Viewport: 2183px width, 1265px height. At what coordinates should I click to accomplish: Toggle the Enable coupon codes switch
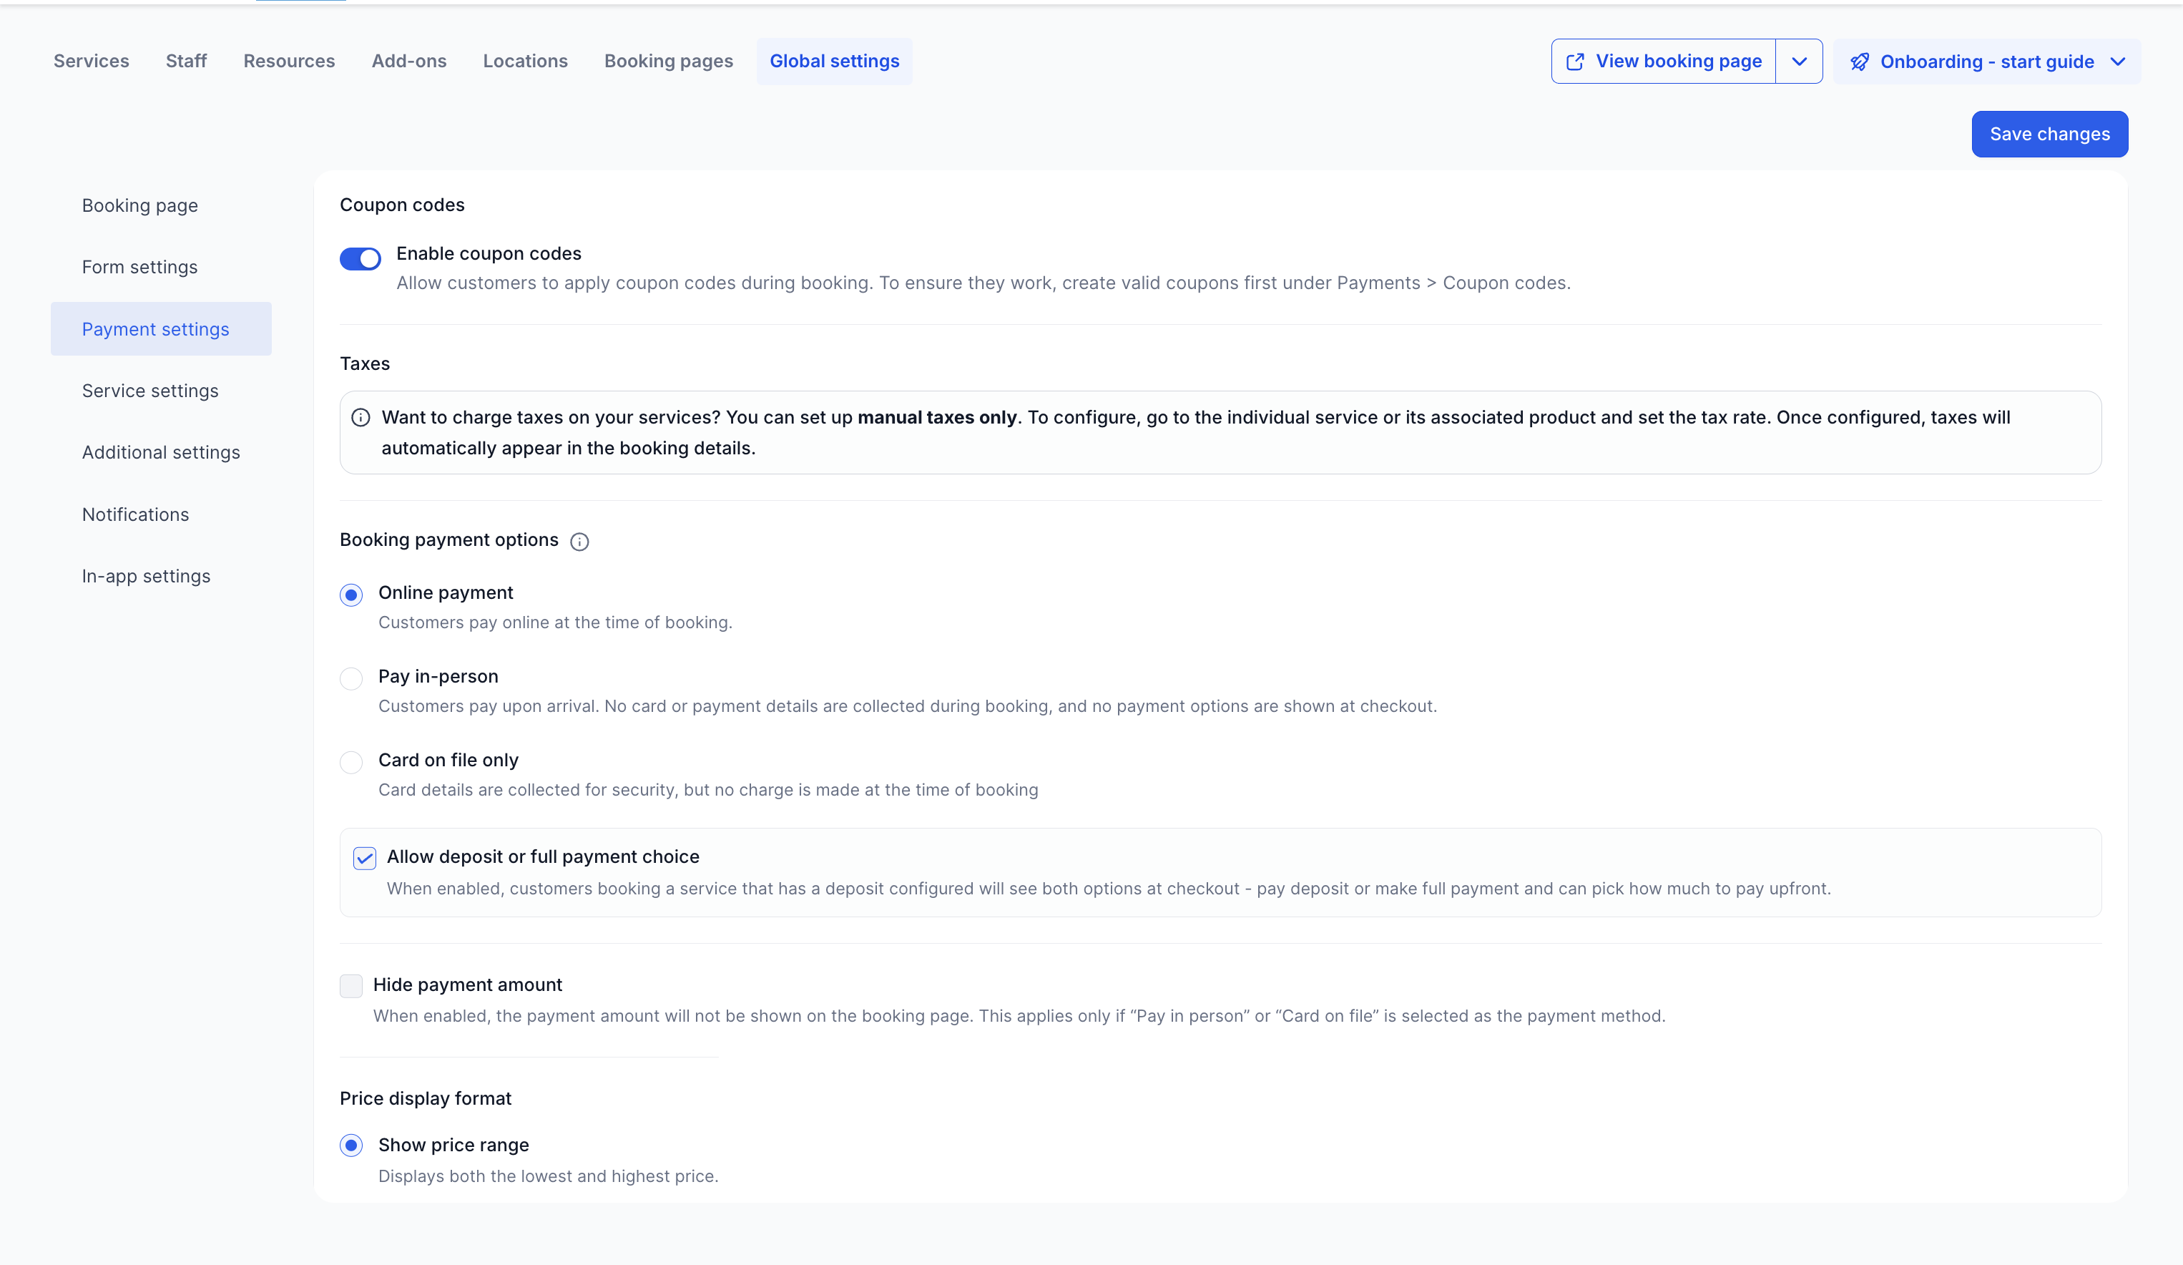click(360, 258)
